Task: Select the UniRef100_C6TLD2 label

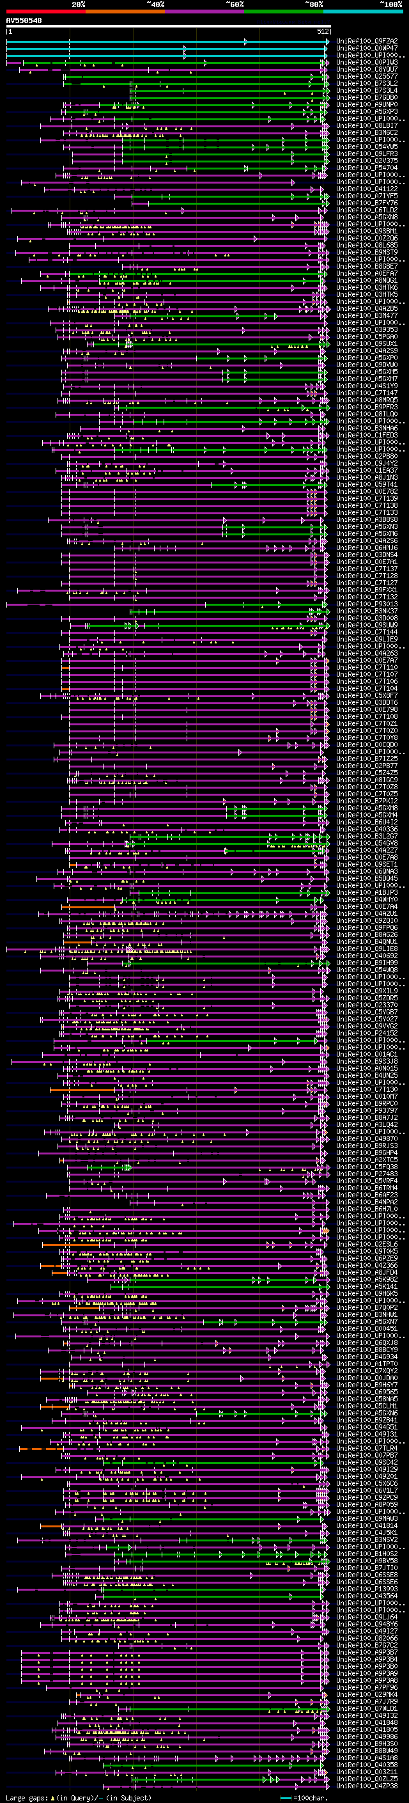Action: [x=367, y=210]
